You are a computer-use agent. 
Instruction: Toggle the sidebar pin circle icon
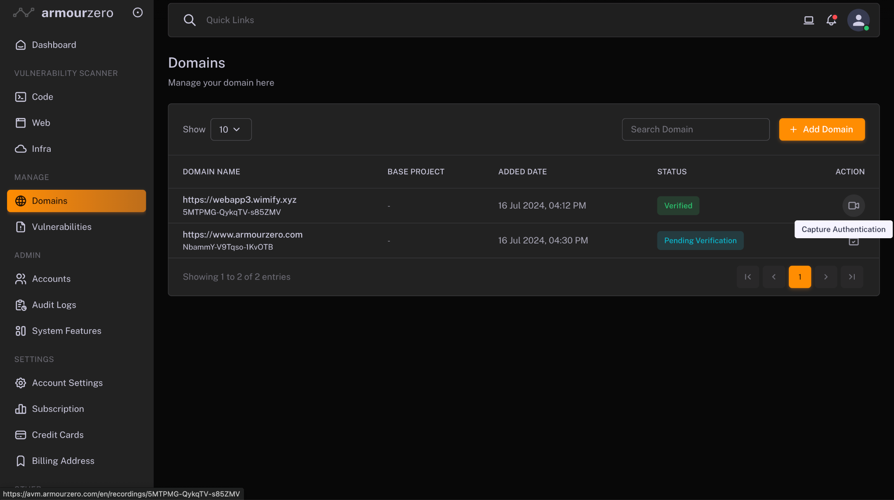click(138, 13)
